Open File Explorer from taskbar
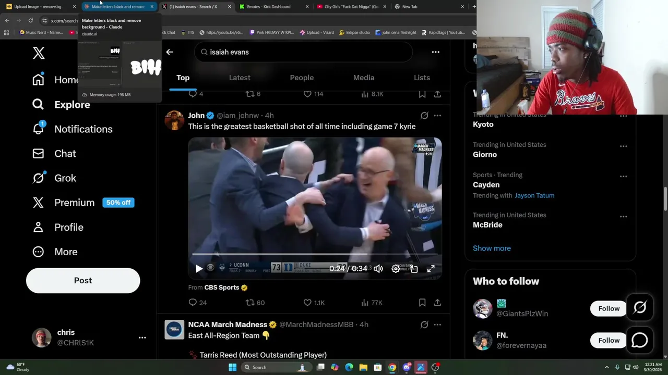 (x=363, y=367)
